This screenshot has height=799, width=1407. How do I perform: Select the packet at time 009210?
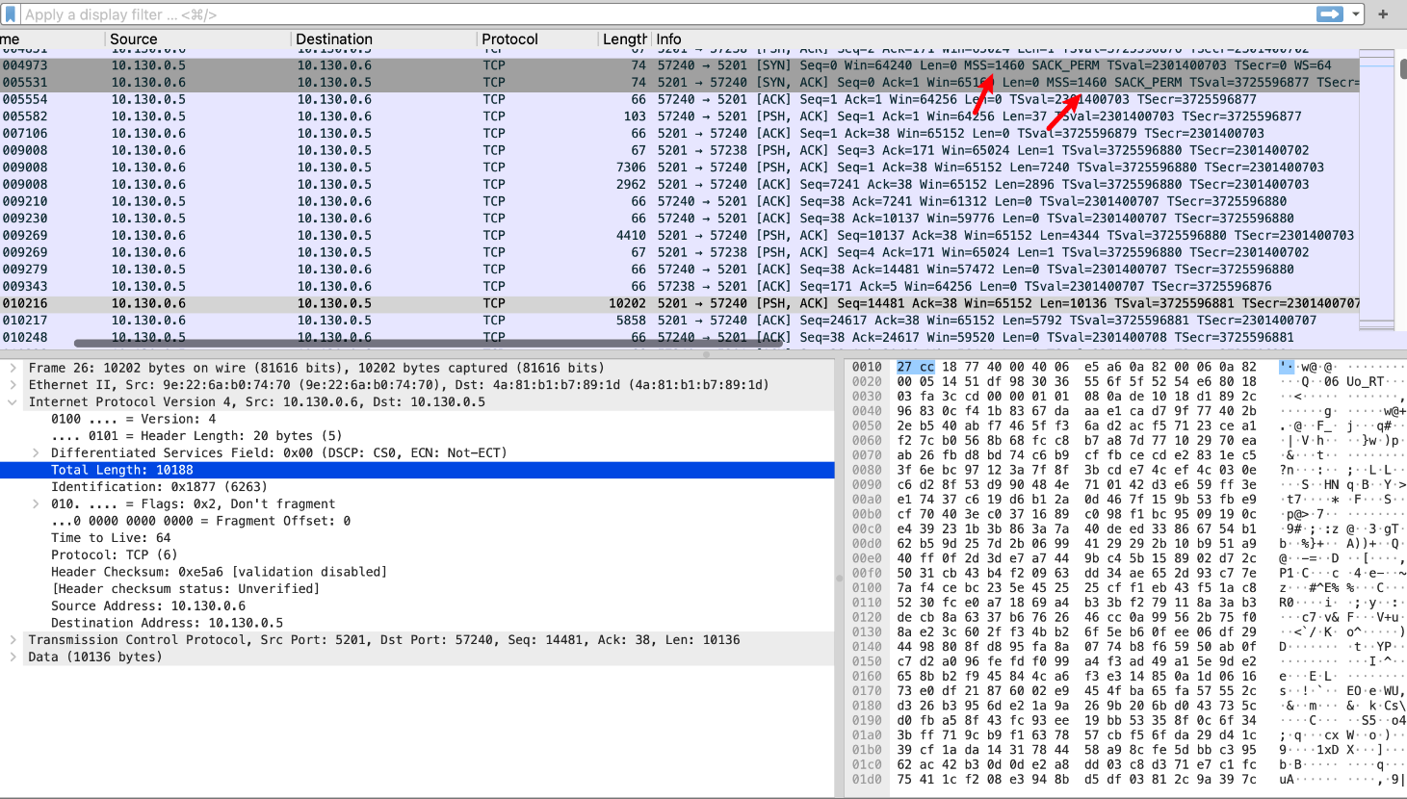pos(680,201)
